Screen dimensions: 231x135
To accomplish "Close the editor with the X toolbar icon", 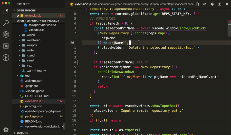I will (227, 4).
